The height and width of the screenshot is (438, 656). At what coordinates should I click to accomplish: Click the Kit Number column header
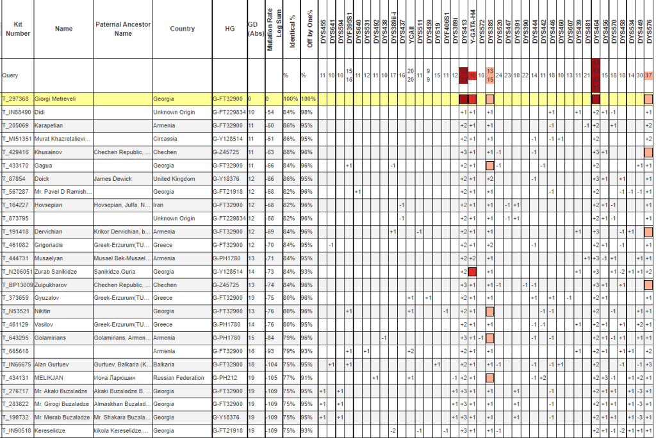coord(17,29)
